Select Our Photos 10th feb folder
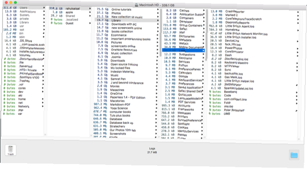The image size is (307, 169). click(x=125, y=130)
